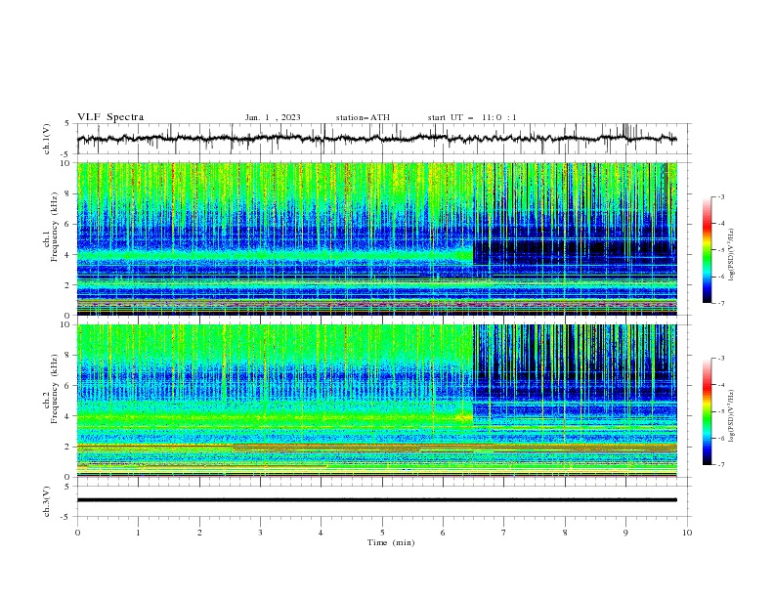Screen dimensions: 774x598
Task: Click the ch.2 spectrogram color scale bar
Action: click(x=707, y=411)
